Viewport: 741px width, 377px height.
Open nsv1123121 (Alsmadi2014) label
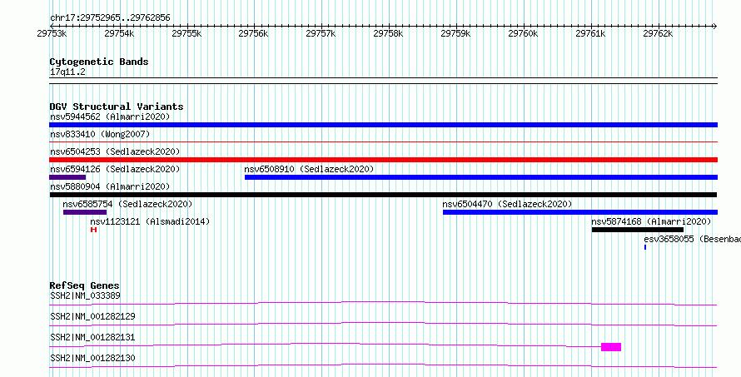pyautogui.click(x=150, y=221)
